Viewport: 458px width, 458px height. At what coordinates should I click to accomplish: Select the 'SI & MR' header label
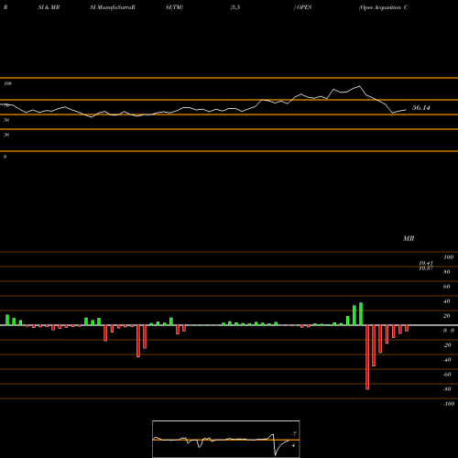pyautogui.click(x=49, y=7)
